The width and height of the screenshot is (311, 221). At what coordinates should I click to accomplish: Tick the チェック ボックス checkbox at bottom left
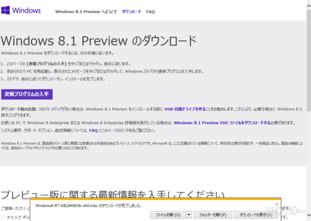[x=3, y=217]
